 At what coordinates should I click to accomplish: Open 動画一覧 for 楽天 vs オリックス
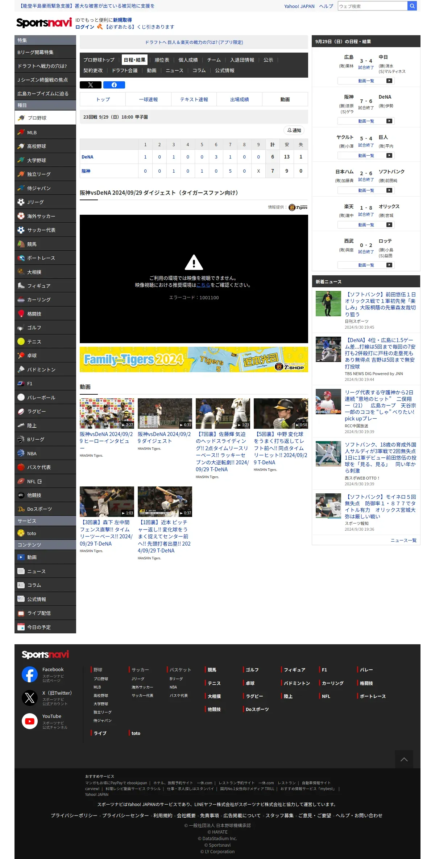click(x=366, y=225)
